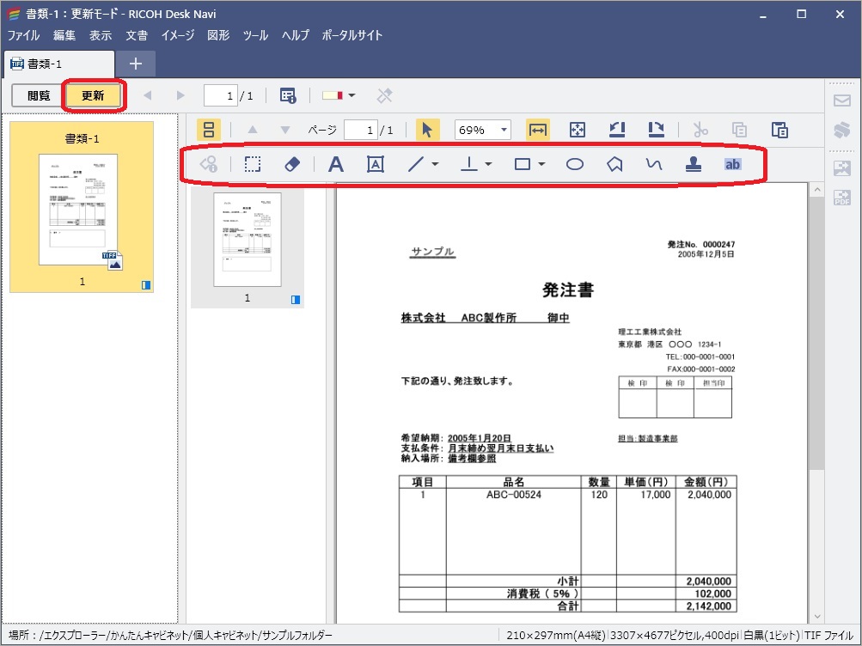Select the text highlight marker tool
The width and height of the screenshot is (862, 646).
[732, 164]
